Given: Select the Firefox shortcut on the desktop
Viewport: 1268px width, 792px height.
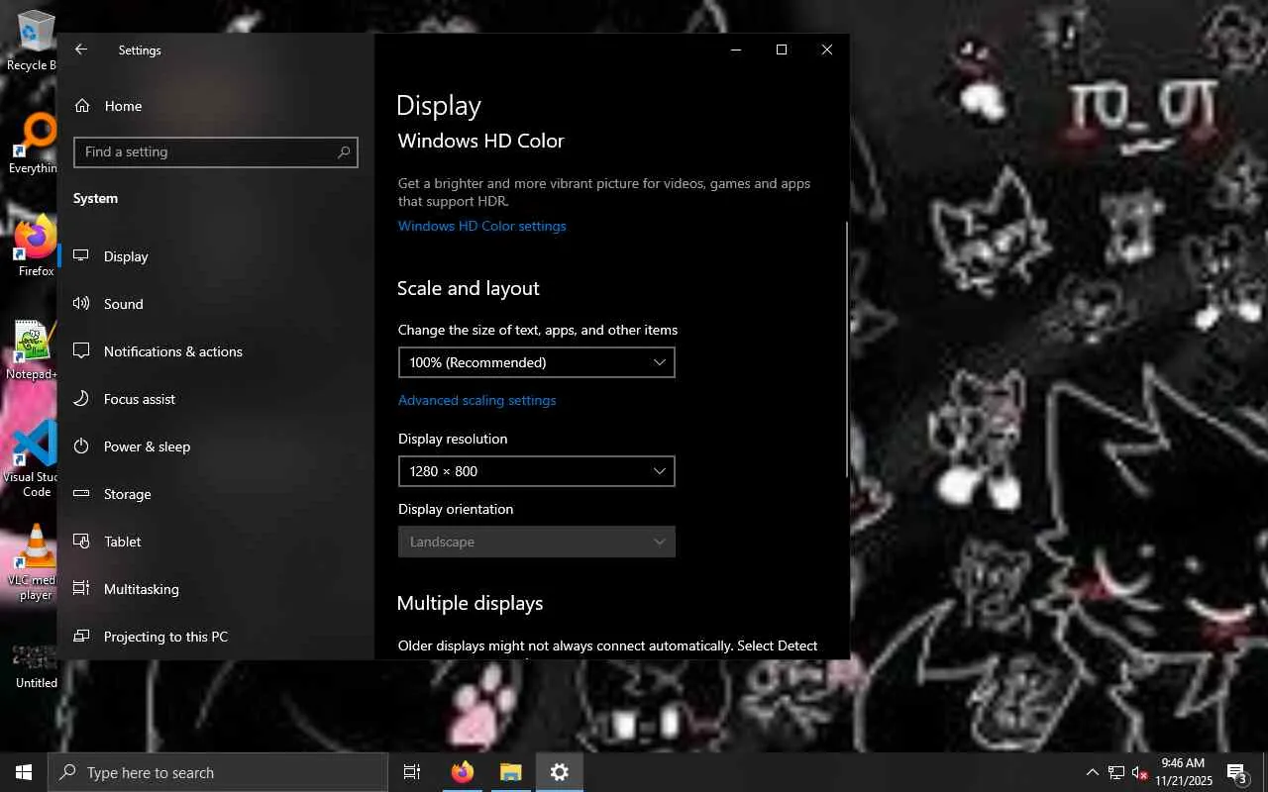Looking at the screenshot, I should tap(36, 247).
